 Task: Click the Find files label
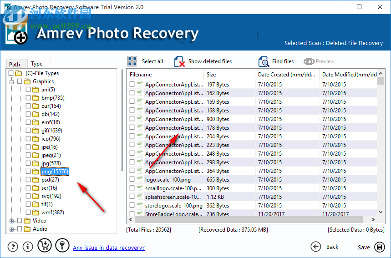(x=283, y=61)
